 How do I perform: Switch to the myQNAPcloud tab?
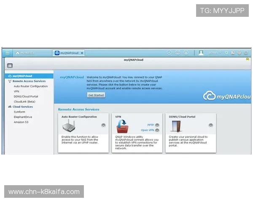[x=69, y=53]
